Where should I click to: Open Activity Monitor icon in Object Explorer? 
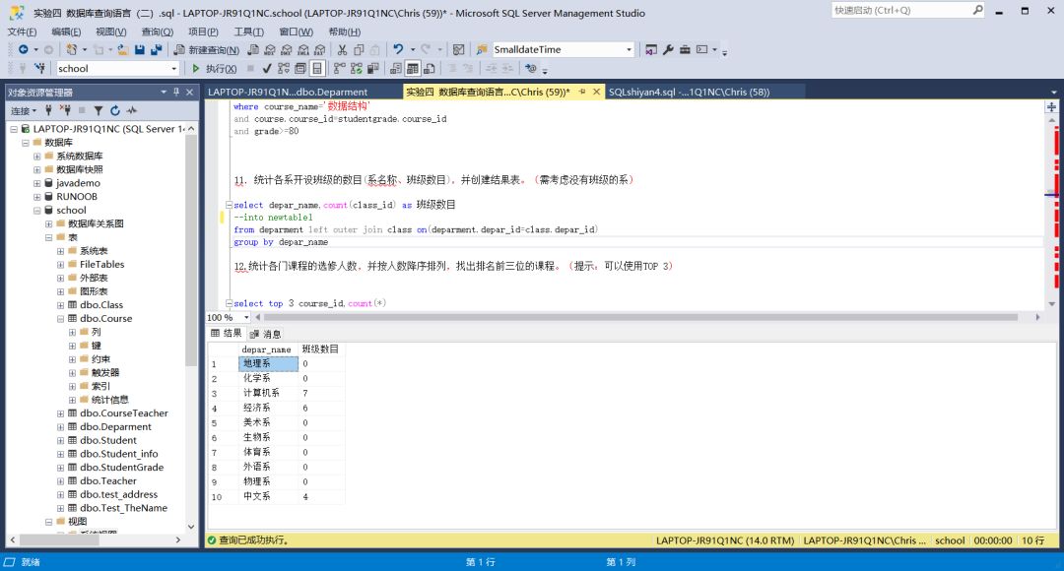pyautogui.click(x=132, y=110)
